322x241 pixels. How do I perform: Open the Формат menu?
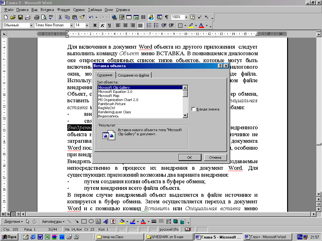(64, 10)
